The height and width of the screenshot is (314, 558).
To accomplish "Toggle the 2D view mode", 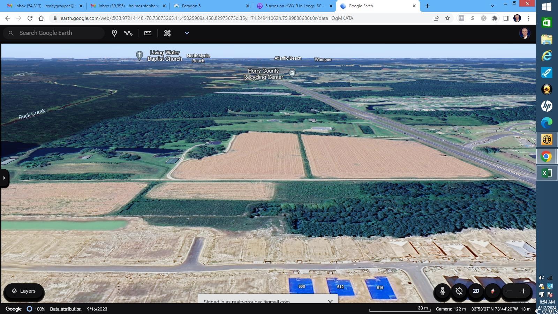I will pos(476,291).
